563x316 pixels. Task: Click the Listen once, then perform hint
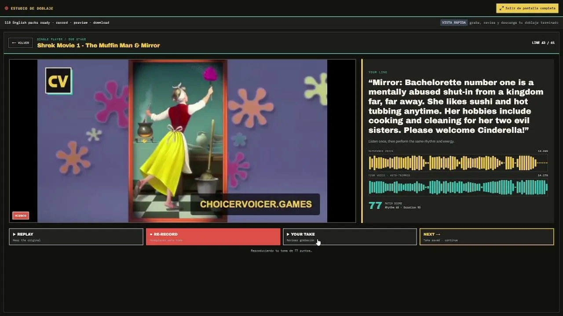point(411,141)
